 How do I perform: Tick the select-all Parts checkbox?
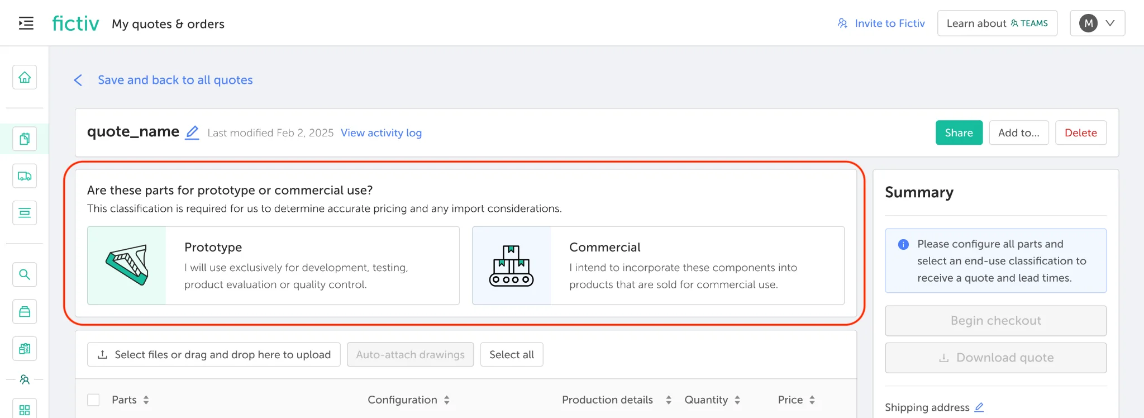tap(93, 400)
